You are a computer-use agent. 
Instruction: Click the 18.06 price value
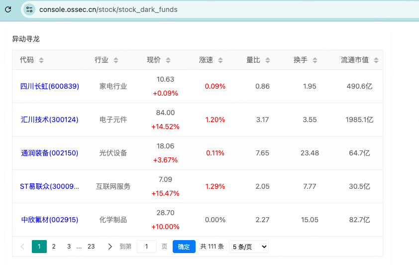(165, 146)
